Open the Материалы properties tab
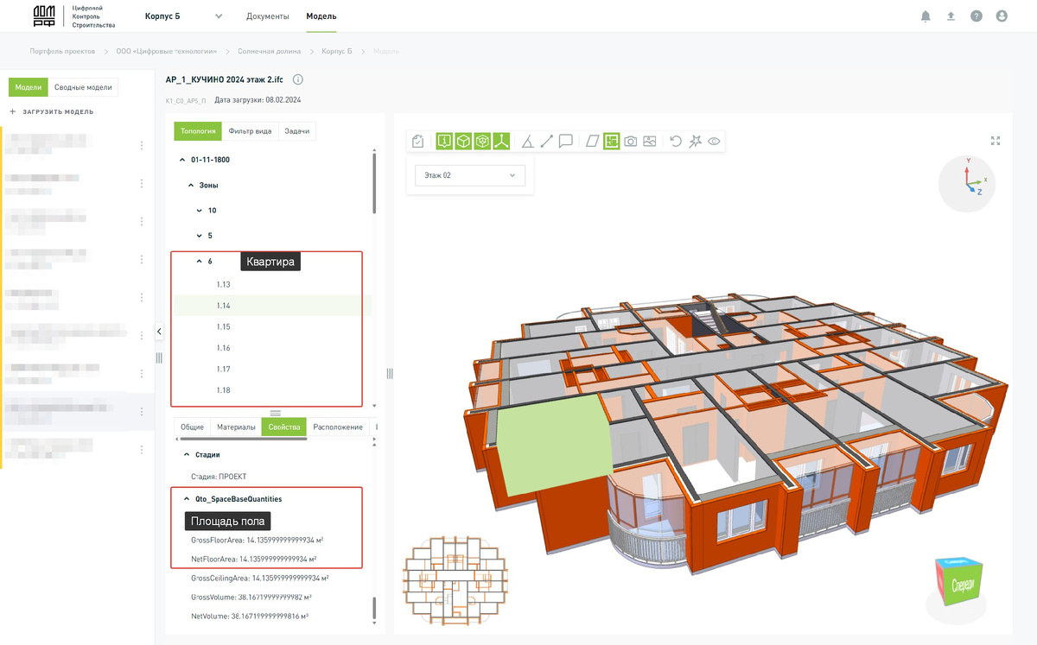1037x645 pixels. [x=237, y=427]
